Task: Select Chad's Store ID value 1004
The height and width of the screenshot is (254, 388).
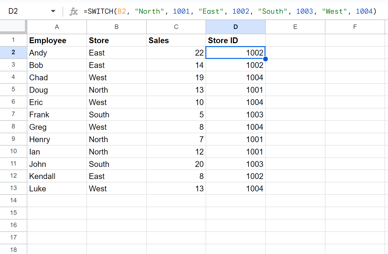Action: coord(235,77)
